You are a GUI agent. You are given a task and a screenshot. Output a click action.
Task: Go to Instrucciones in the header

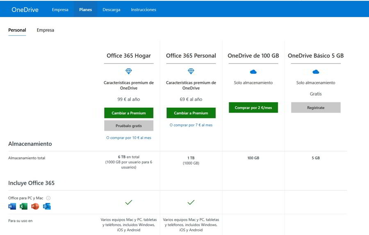[x=143, y=9]
